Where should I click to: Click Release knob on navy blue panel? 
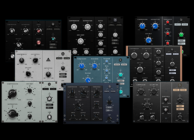(97, 117)
